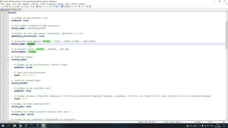Open the notification center icon
228x128 pixels.
click(224, 126)
